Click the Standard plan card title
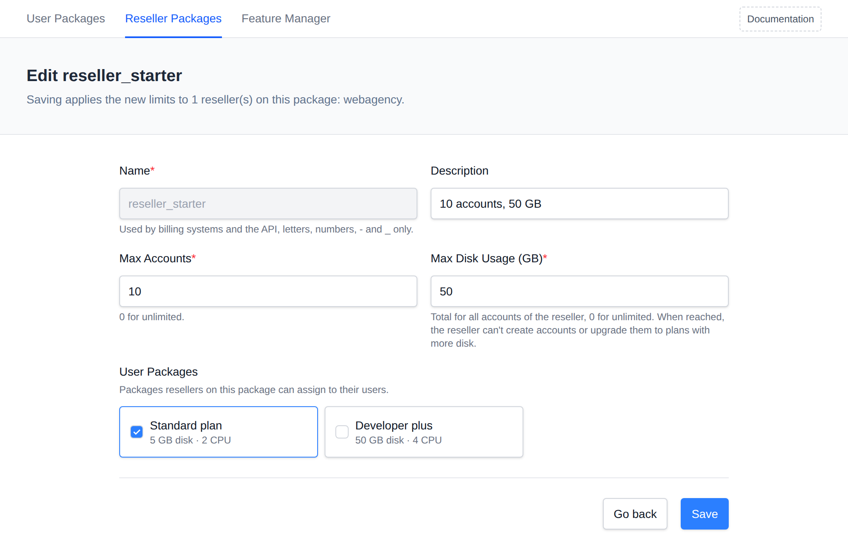The image size is (848, 556). point(186,426)
